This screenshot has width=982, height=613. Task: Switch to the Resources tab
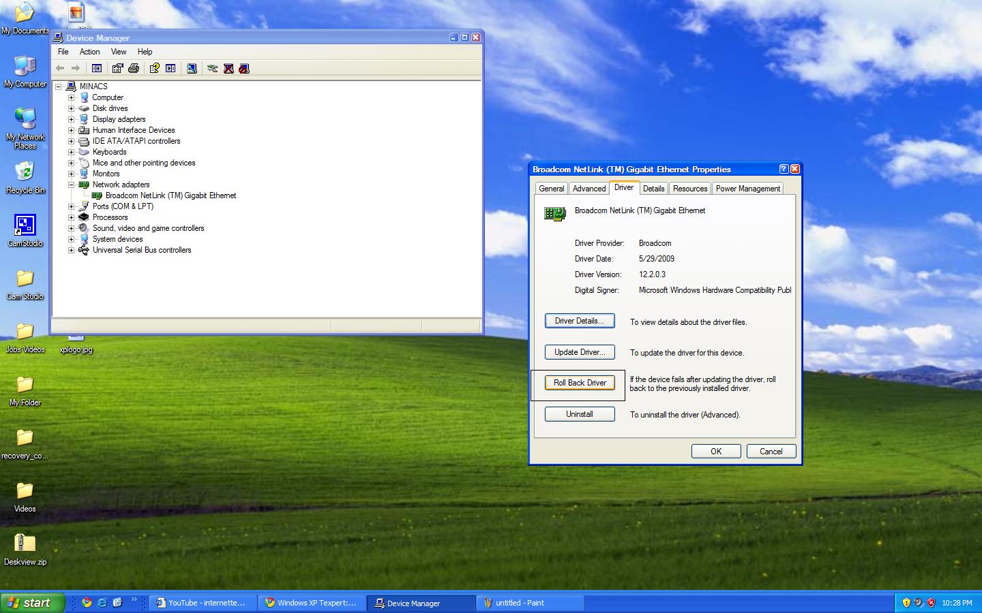[690, 189]
